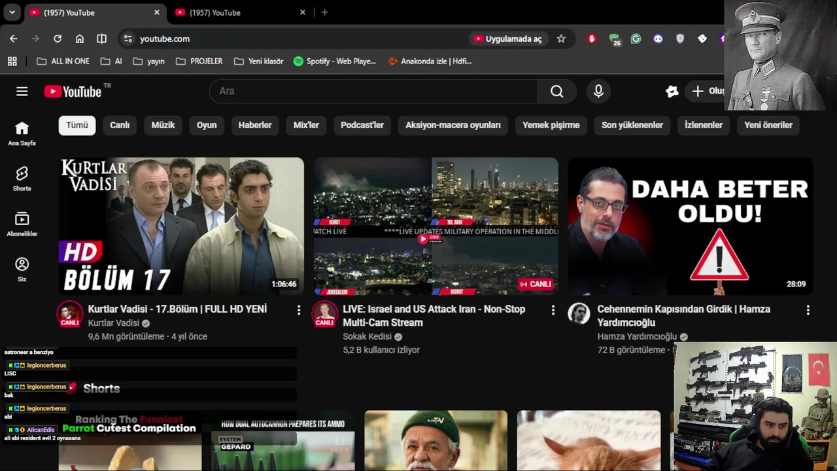
Task: Open the Siz profile section
Action: point(22,270)
